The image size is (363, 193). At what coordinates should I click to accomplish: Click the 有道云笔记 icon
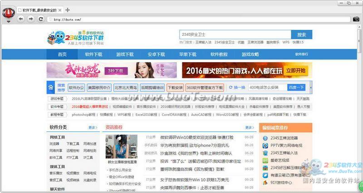pyautogui.click(x=265, y=175)
